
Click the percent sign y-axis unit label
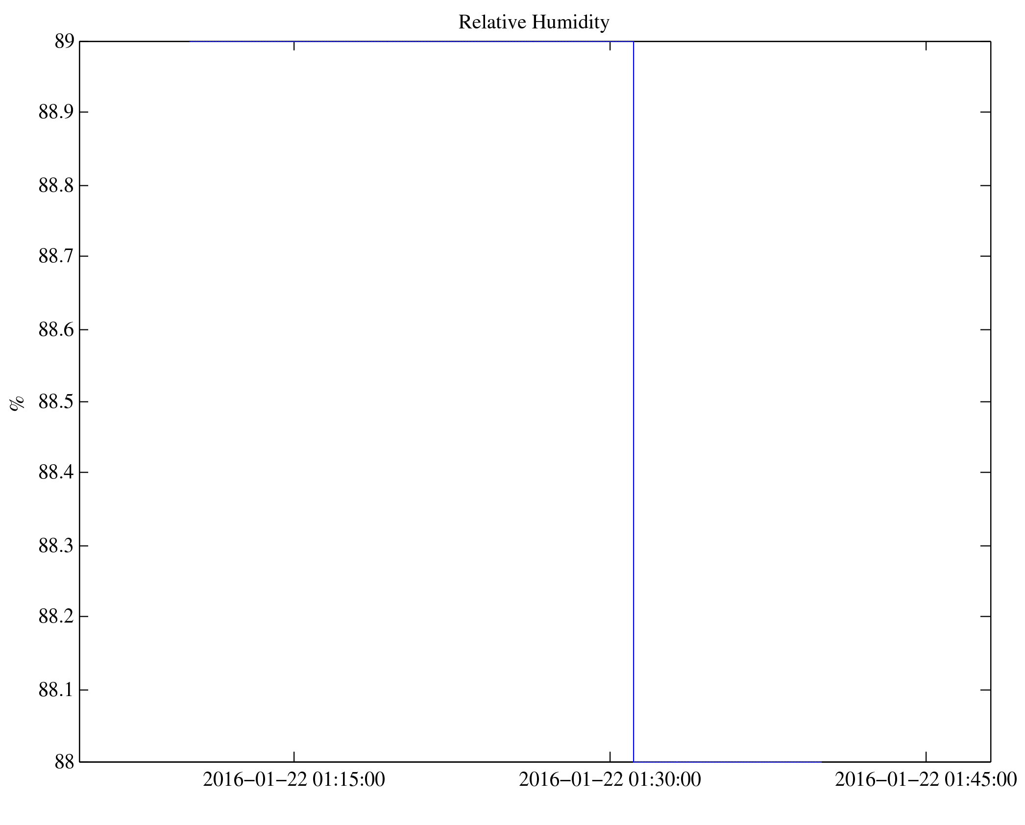point(17,402)
